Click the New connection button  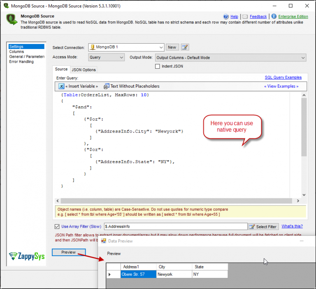tap(172, 47)
